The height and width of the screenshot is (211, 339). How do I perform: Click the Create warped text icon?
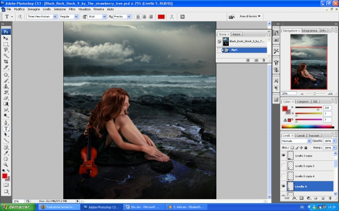pyautogui.click(x=172, y=16)
